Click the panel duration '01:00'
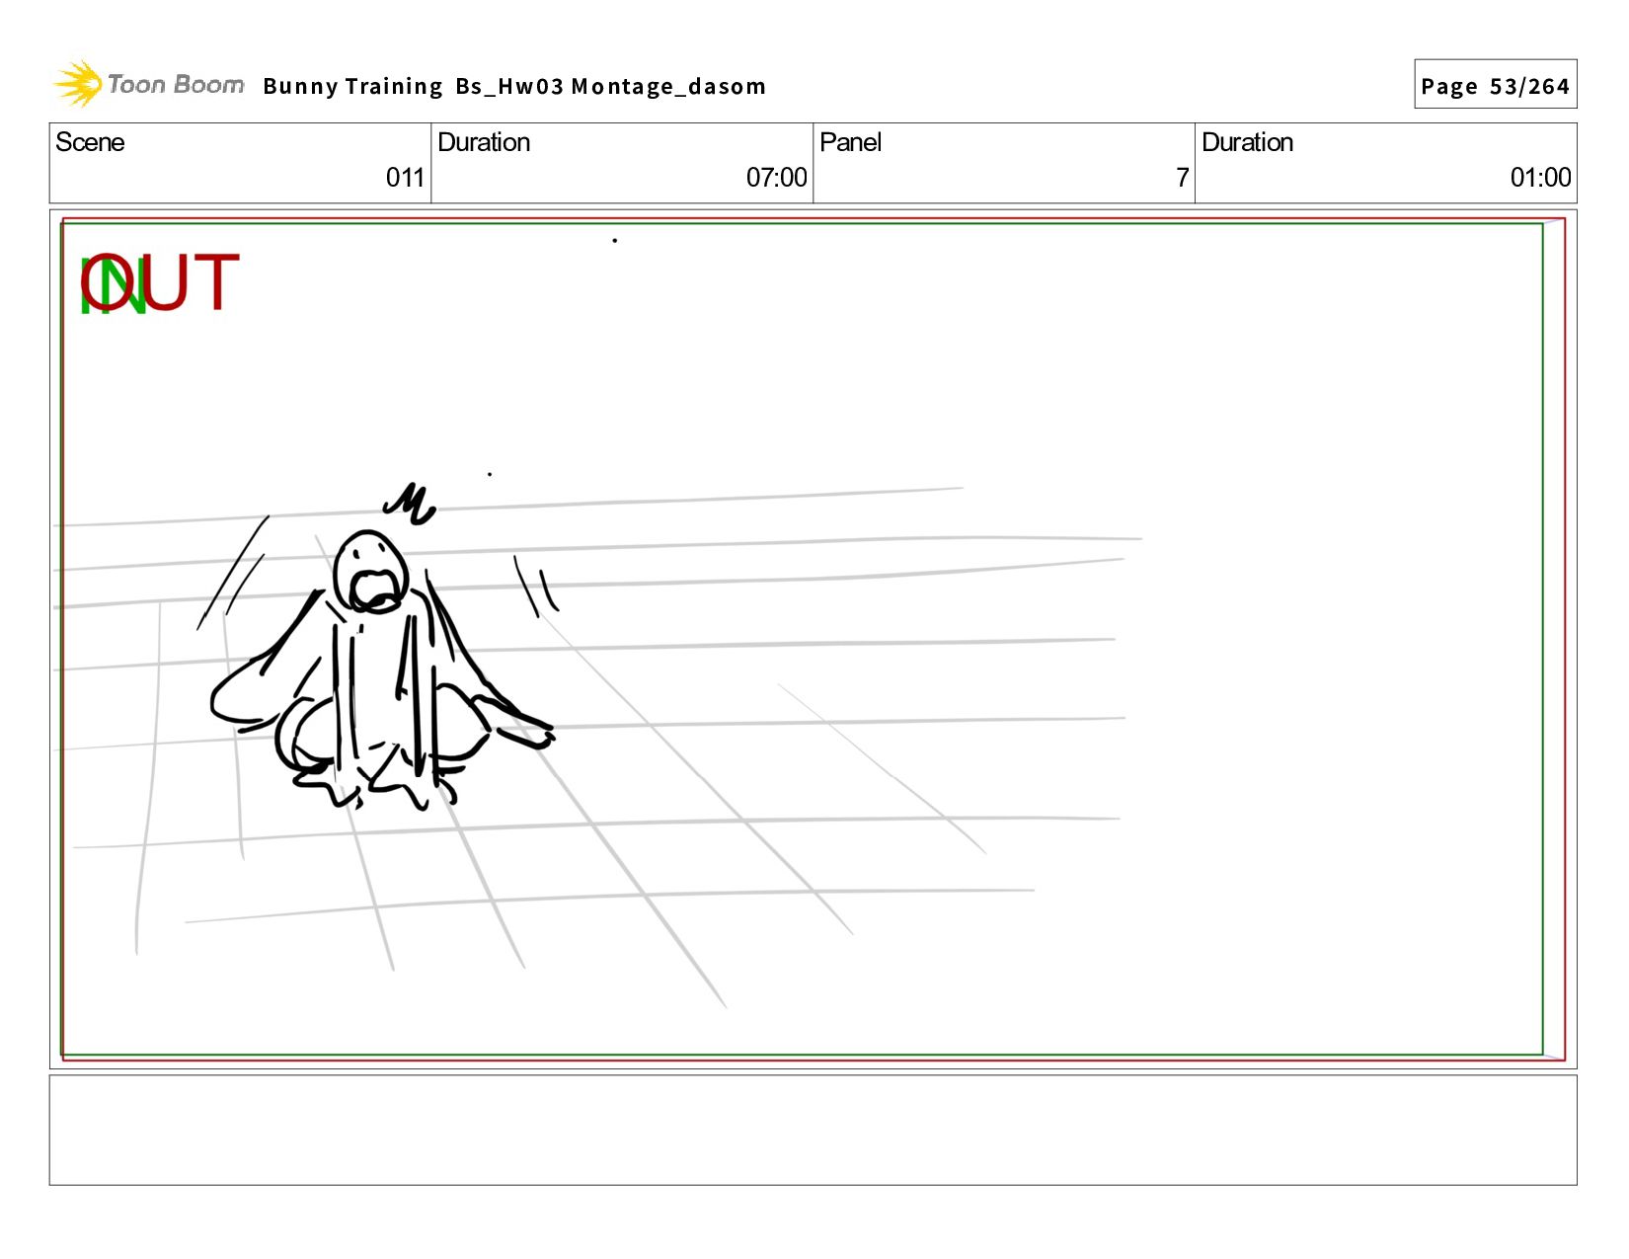The width and height of the screenshot is (1629, 1259). click(1540, 178)
